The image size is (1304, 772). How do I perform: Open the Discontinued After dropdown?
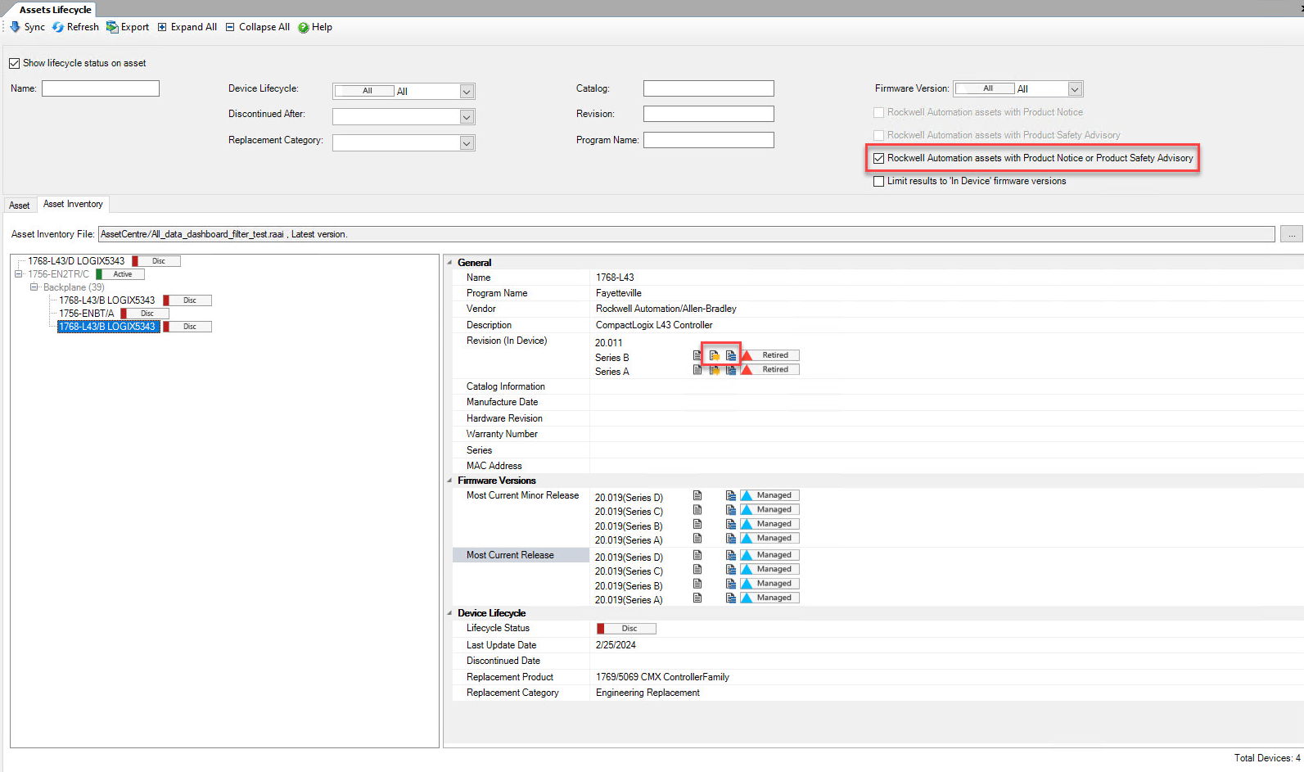[x=467, y=117]
